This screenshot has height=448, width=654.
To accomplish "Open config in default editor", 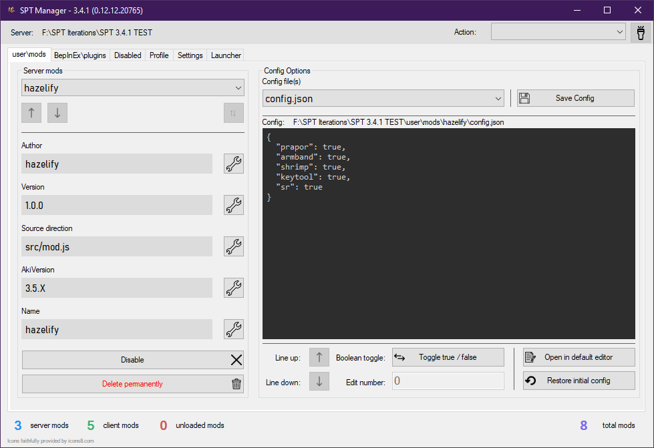I will click(x=579, y=357).
